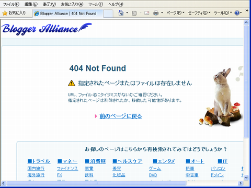
Task: Click the horizontal scrollbar right arrow
Action: pos(241,183)
